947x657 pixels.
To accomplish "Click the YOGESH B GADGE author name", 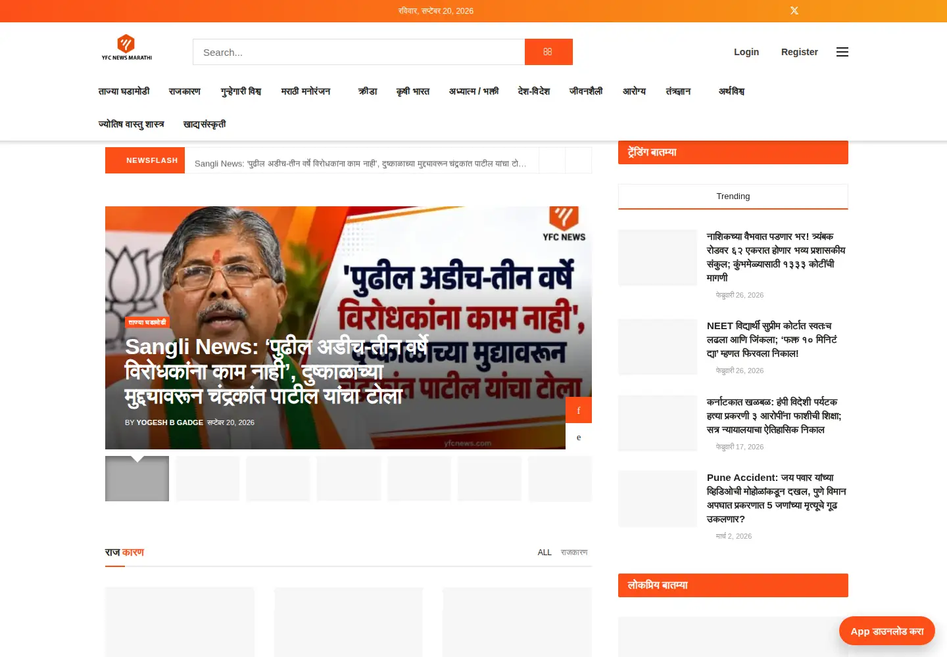I will pyautogui.click(x=170, y=422).
